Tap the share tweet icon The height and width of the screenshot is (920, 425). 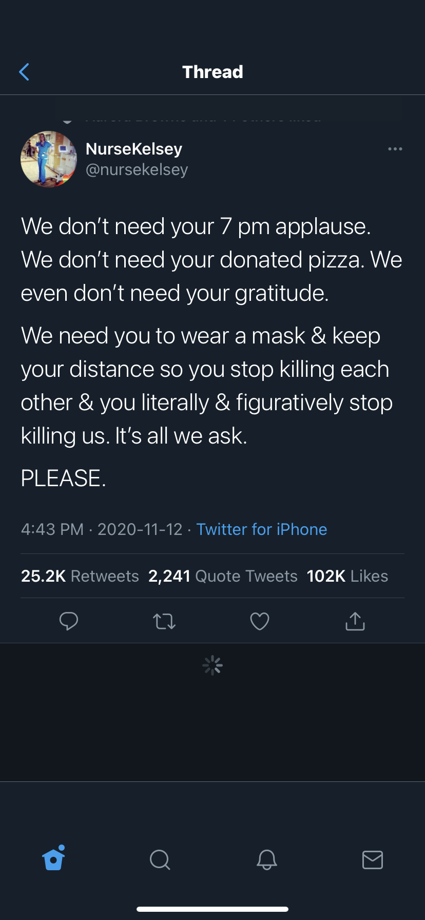pos(355,621)
